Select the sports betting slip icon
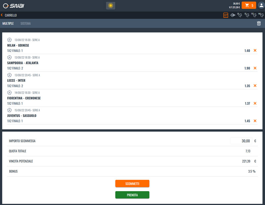The height and width of the screenshot is (205, 265). tap(226, 15)
